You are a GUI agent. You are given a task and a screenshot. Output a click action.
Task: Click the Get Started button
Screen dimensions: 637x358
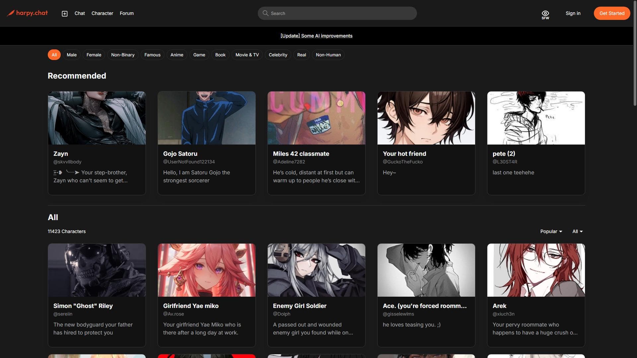611,13
